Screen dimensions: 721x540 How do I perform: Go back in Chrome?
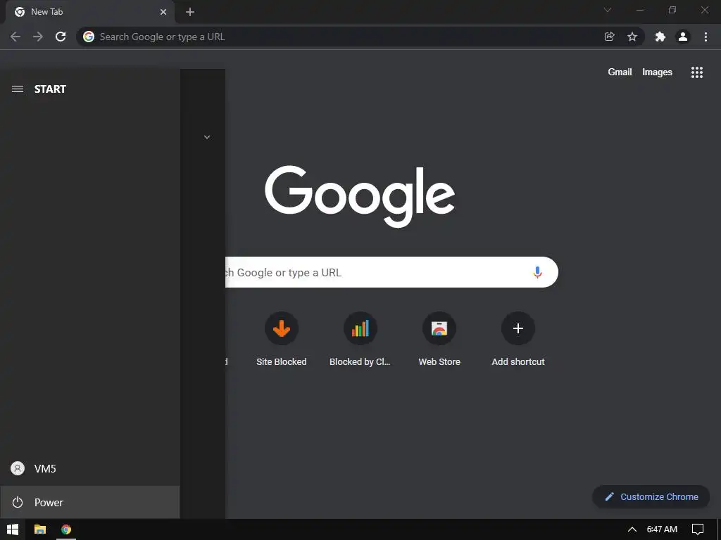tap(15, 37)
